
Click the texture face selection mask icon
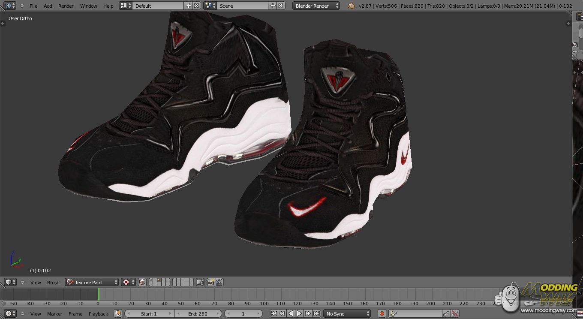click(142, 282)
